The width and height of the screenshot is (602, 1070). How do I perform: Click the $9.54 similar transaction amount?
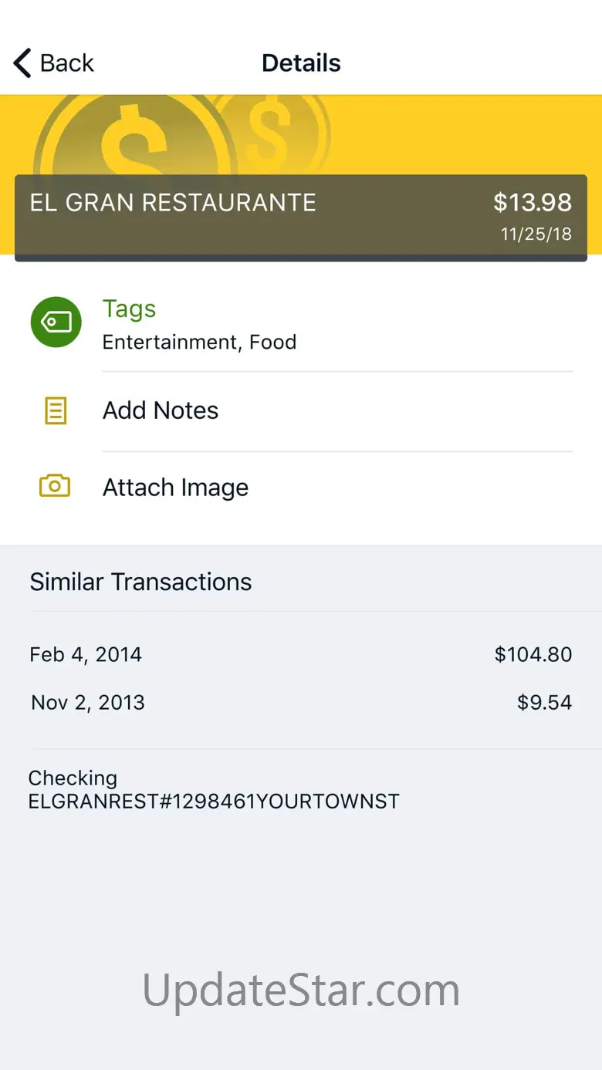point(544,703)
